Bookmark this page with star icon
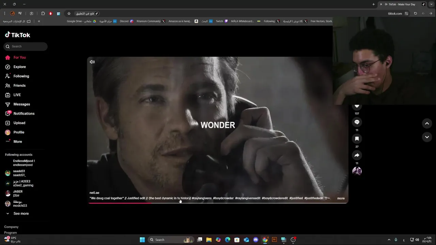Image resolution: width=436 pixels, height=245 pixels. coord(69,13)
